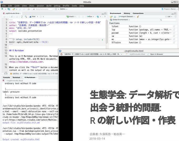
Task: Collapse the YAML header fold arrow at line 1
Action: click(8, 20)
